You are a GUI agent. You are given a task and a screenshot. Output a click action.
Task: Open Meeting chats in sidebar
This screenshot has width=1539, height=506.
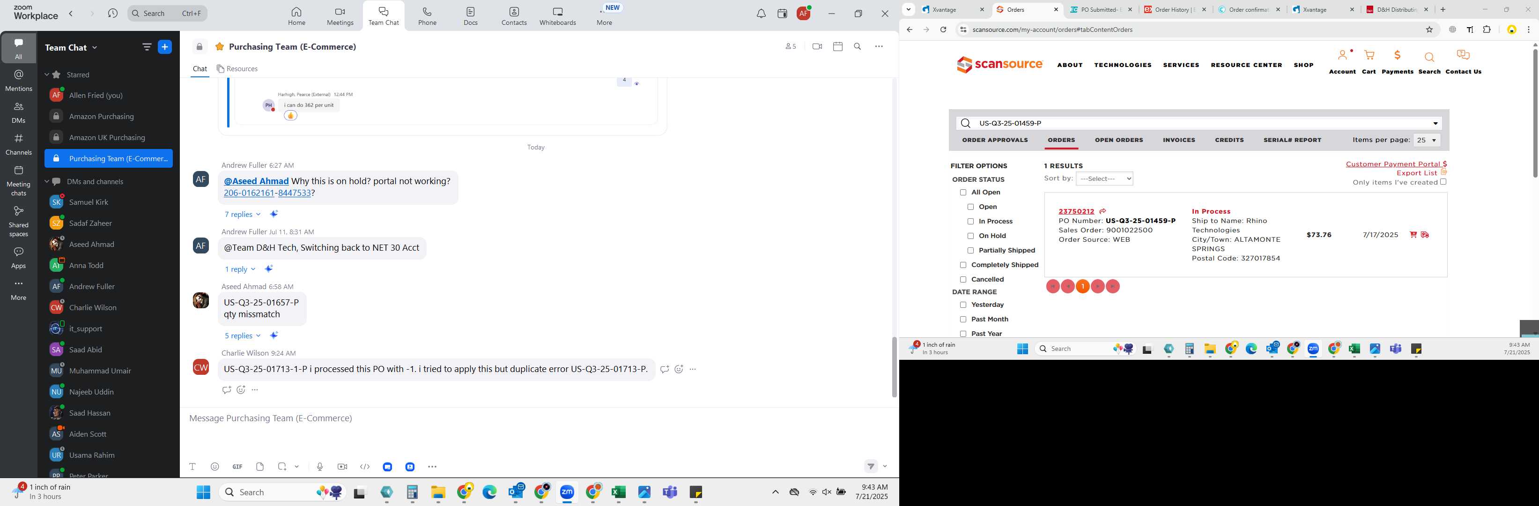coord(19,180)
